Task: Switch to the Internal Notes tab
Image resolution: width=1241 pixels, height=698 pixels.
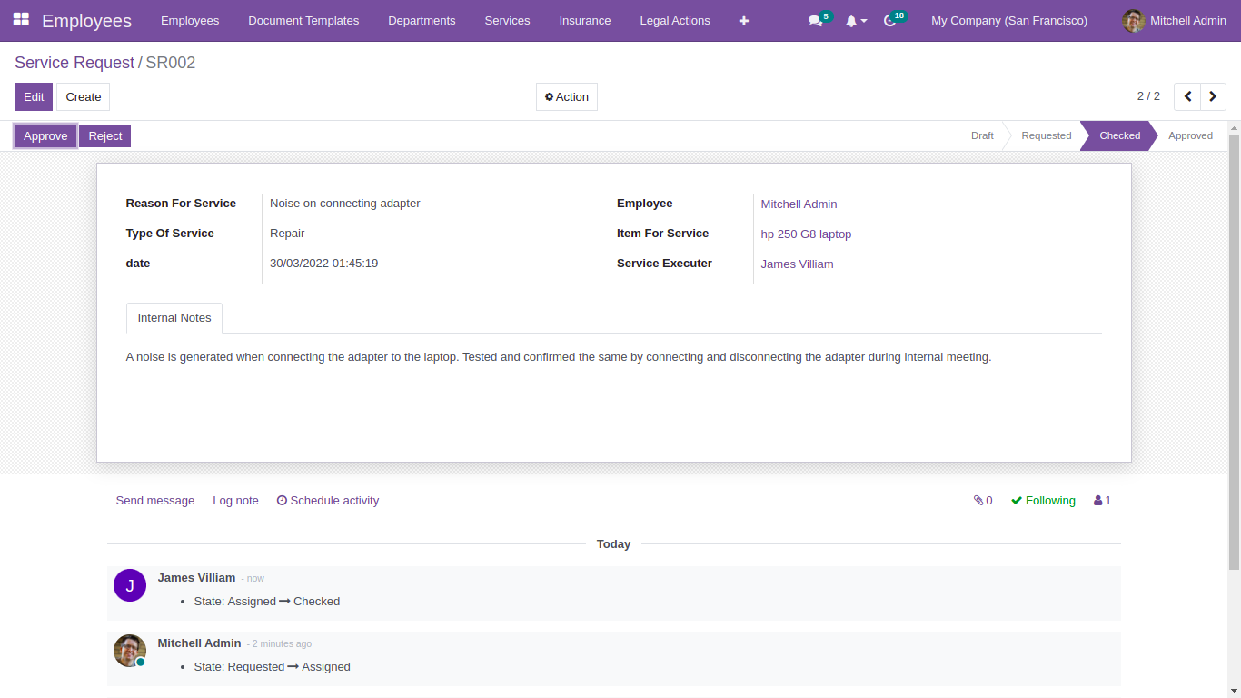Action: pos(174,317)
